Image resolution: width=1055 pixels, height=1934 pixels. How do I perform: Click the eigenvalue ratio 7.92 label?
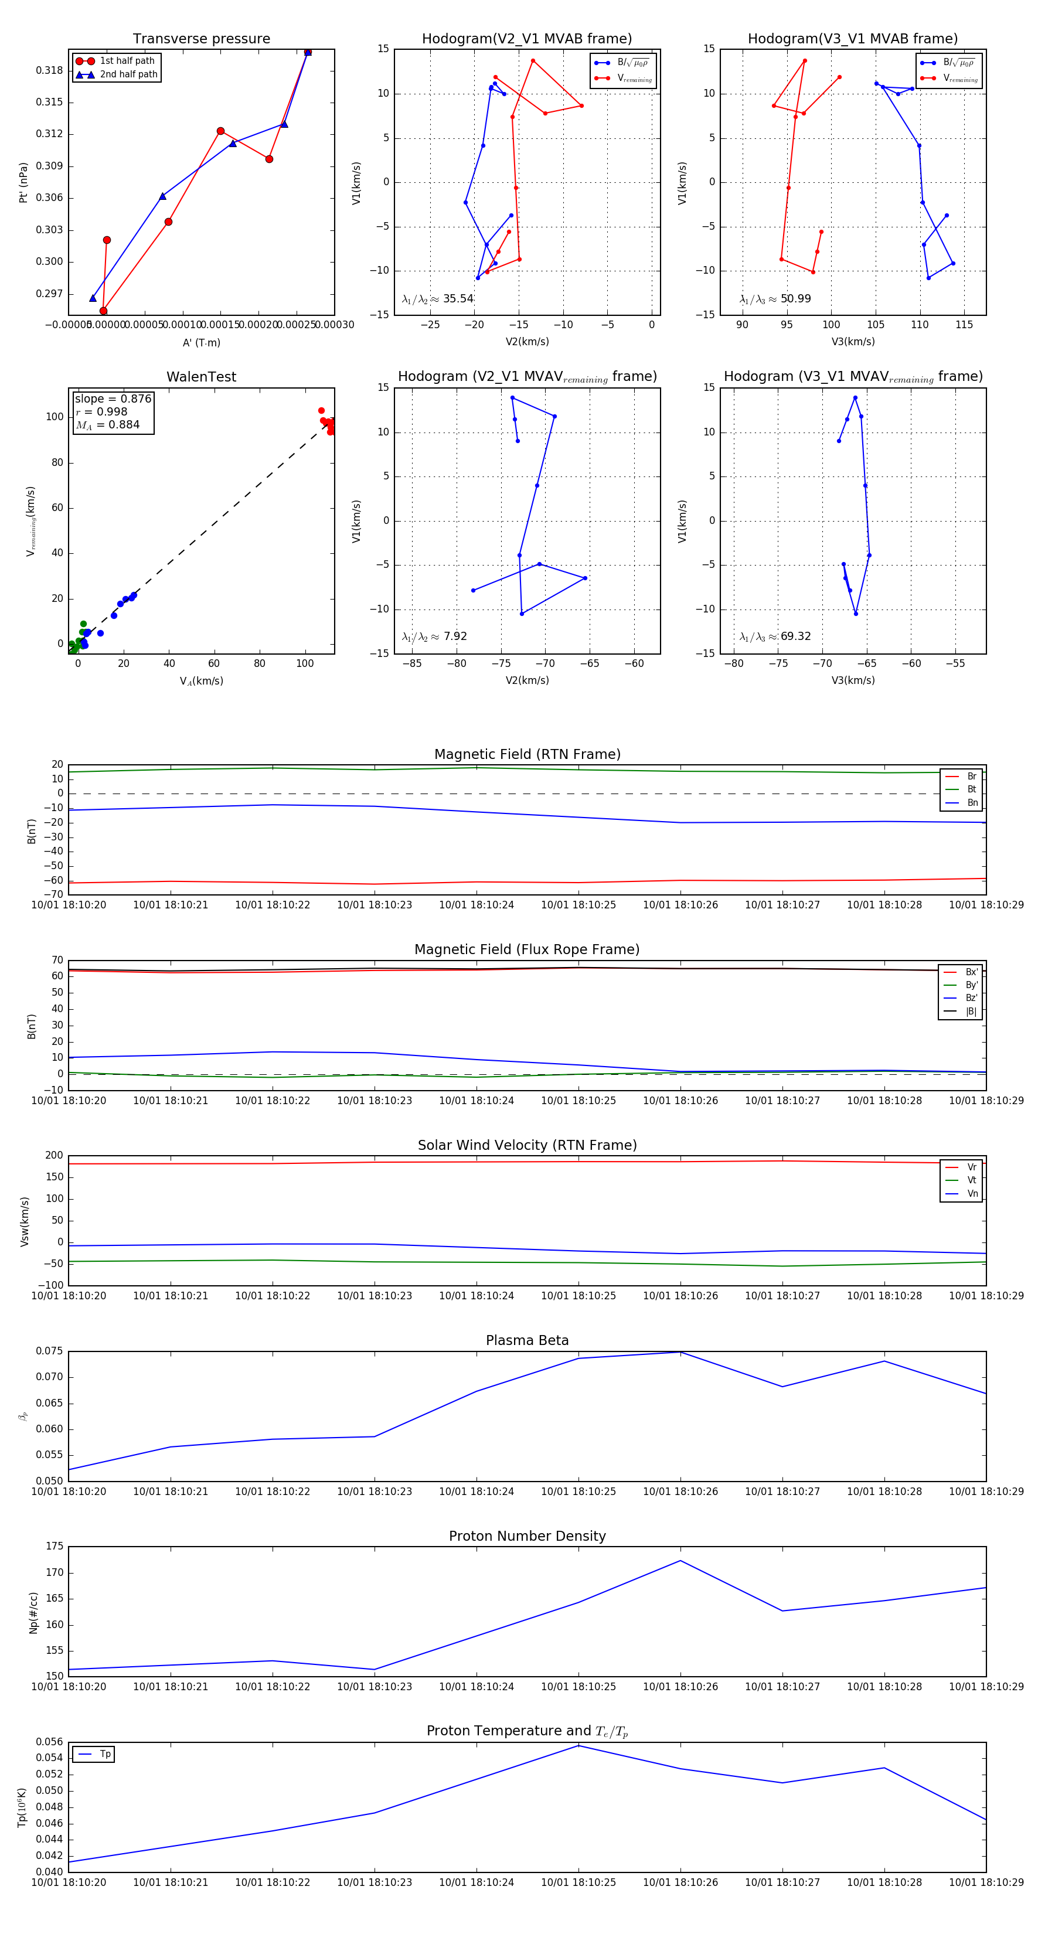pyautogui.click(x=434, y=636)
